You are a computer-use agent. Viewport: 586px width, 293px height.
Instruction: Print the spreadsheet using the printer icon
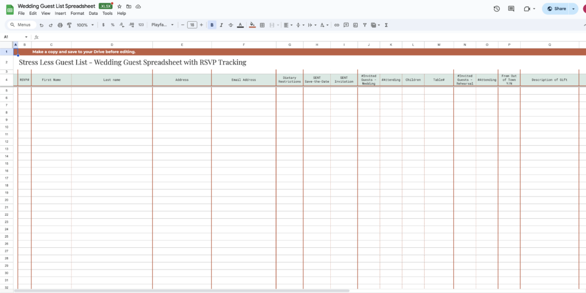[60, 25]
